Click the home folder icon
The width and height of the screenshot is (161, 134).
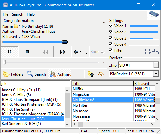pyautogui.click(x=101, y=74)
